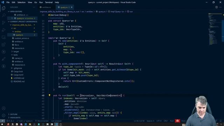Click the 'impl Query<'a>' breadcrumb
Screen dimensions: 224x126
(x=116, y=12)
